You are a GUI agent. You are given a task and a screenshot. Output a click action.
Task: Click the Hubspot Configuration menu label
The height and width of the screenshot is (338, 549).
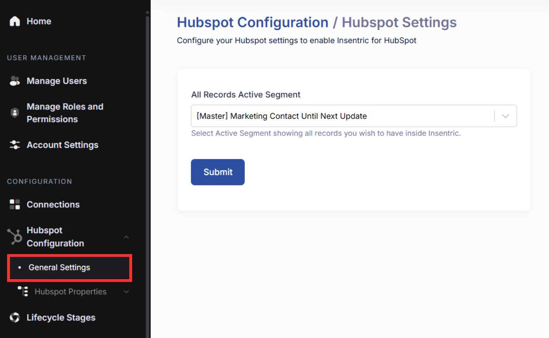[x=55, y=237]
